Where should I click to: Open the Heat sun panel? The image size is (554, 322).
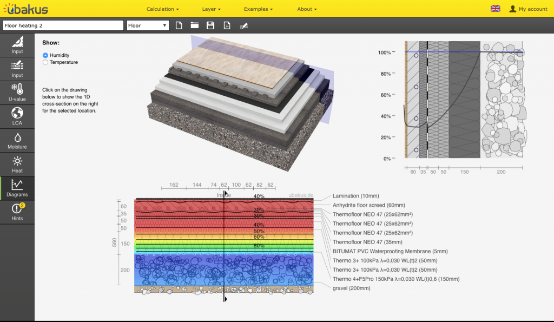click(17, 165)
